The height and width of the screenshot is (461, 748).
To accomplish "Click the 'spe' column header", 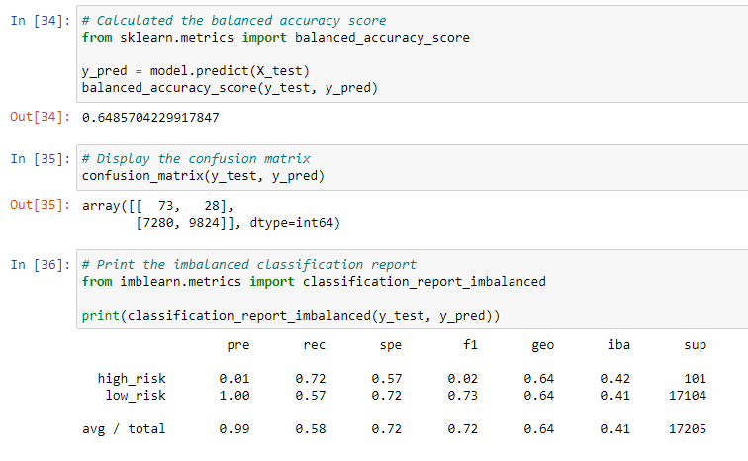I will click(x=391, y=345).
